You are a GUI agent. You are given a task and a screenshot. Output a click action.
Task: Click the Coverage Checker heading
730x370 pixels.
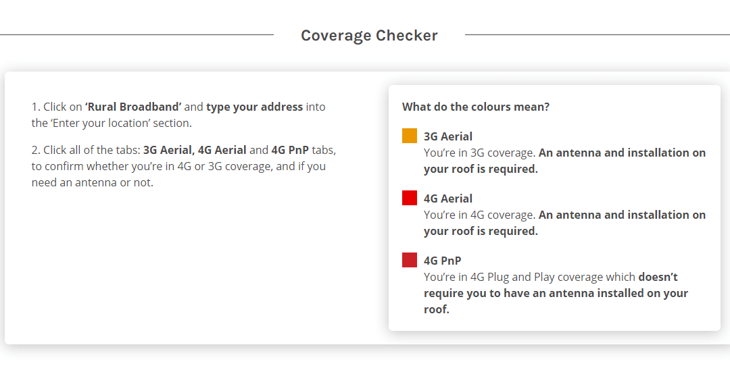pyautogui.click(x=369, y=35)
